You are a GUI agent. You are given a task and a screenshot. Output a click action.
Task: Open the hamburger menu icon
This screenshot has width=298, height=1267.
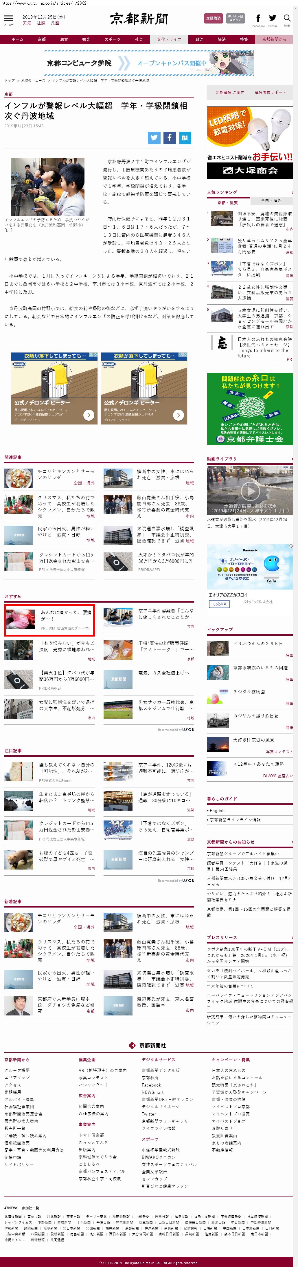8,19
